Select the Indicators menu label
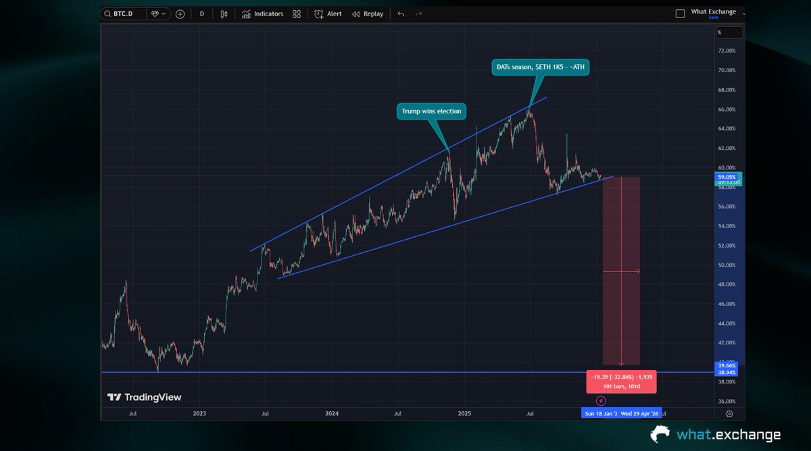Image resolution: width=811 pixels, height=451 pixels. tap(268, 14)
